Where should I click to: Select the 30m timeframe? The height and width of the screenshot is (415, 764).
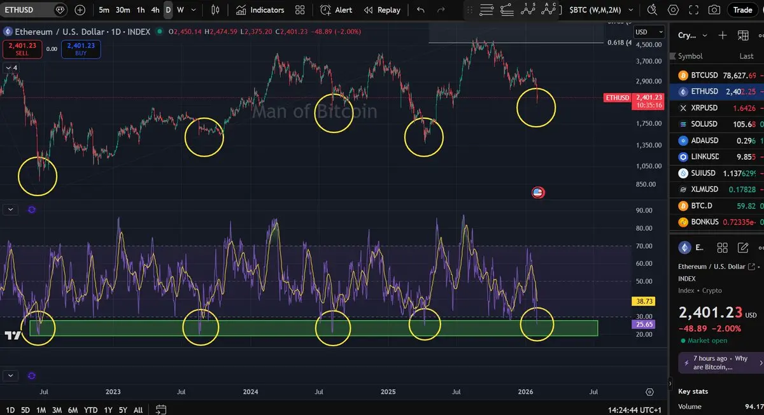(x=123, y=10)
